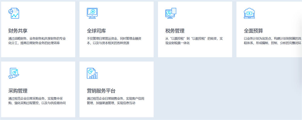Open the 采购管理 card title
Image resolution: width=302 pixels, height=120 pixels.
pyautogui.click(x=18, y=91)
